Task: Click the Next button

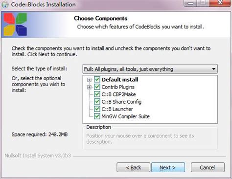Action: [x=168, y=167]
